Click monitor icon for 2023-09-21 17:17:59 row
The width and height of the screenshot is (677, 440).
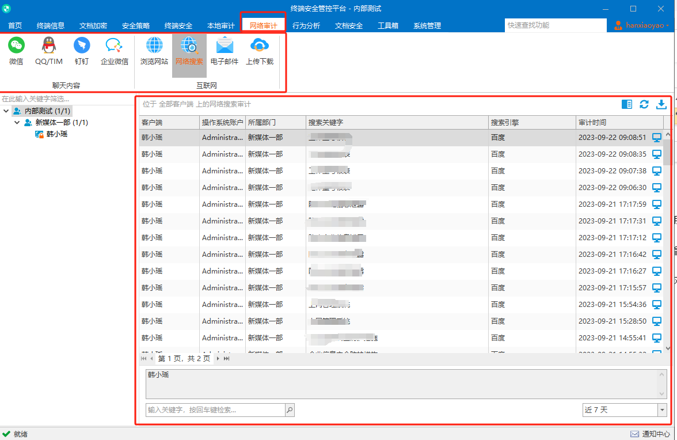click(657, 204)
